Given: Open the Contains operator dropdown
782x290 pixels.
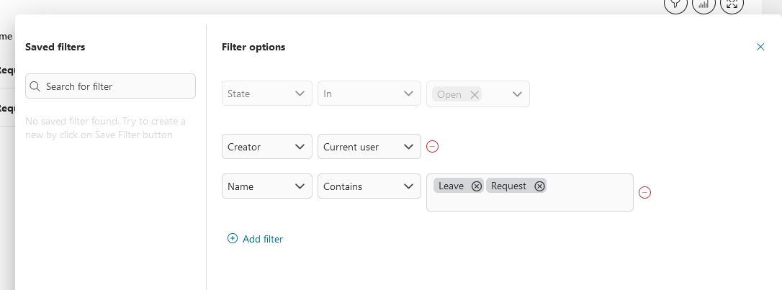Looking at the screenshot, I should click(x=369, y=186).
